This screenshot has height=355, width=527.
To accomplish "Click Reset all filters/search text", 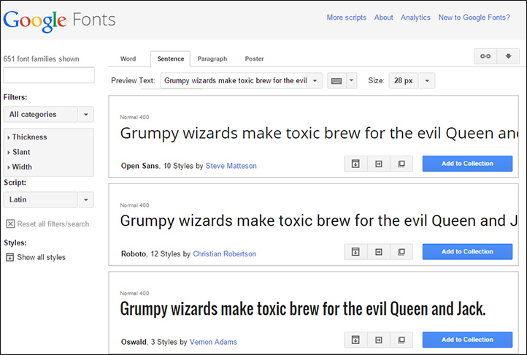I will click(x=53, y=224).
